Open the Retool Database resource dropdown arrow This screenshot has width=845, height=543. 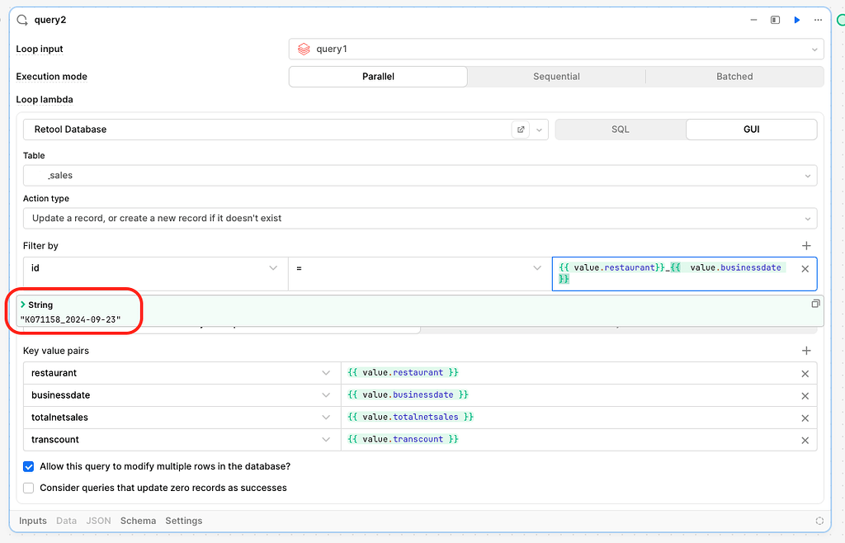539,130
